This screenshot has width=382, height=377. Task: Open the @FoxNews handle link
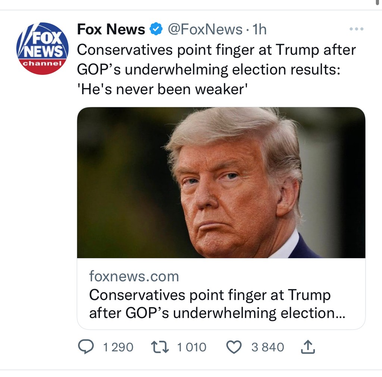tap(205, 29)
